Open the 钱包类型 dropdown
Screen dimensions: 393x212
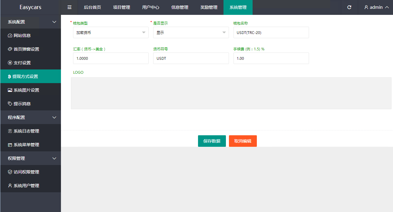[111, 32]
